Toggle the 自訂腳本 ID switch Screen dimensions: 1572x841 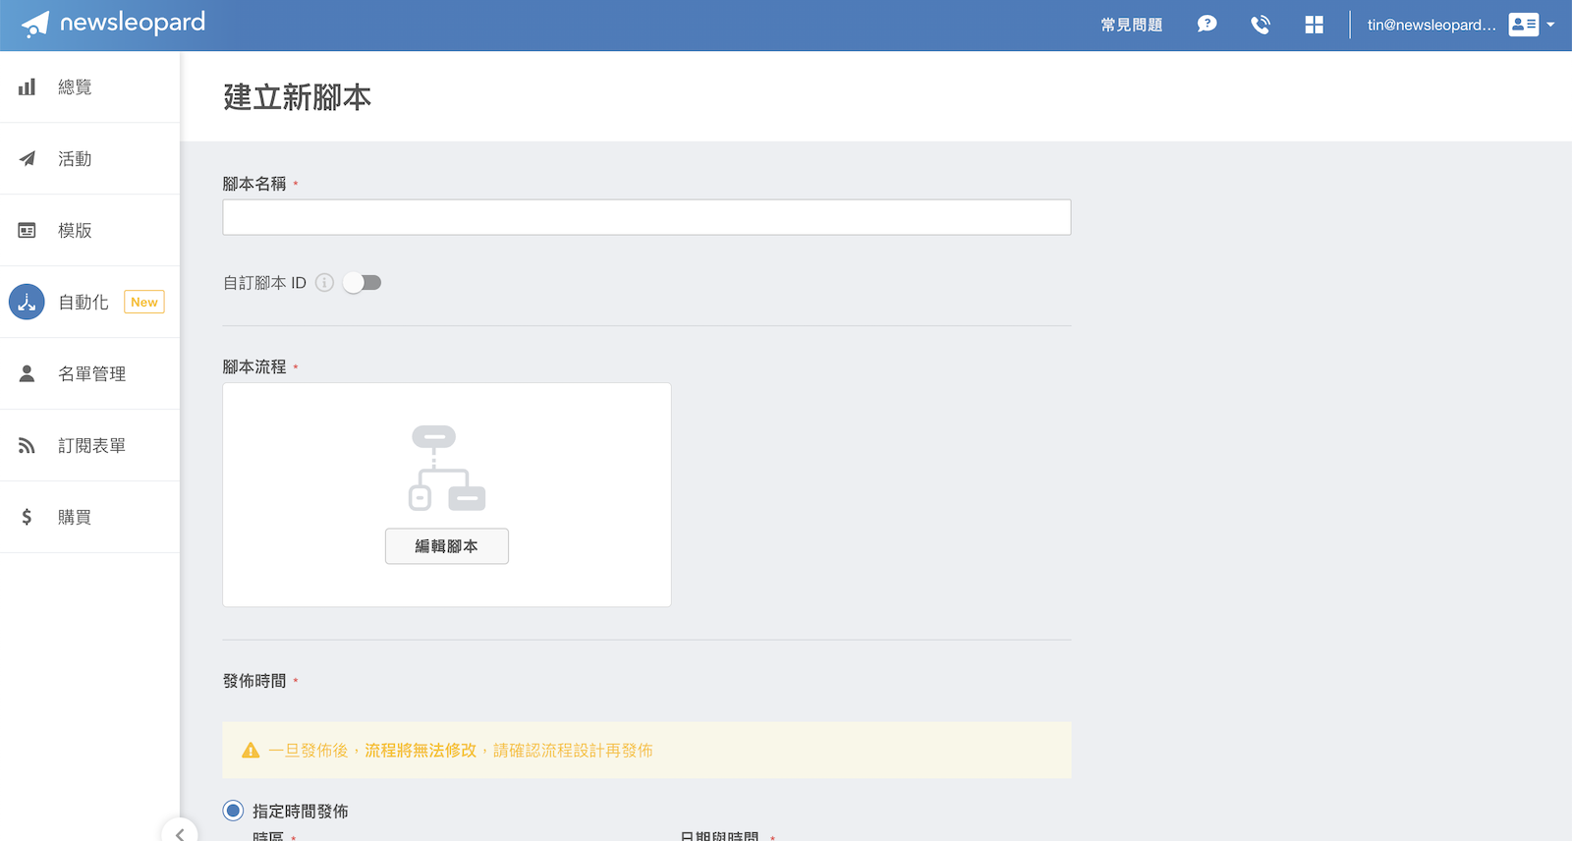[x=362, y=283]
